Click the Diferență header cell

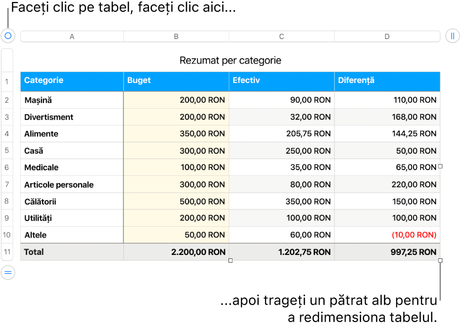(x=387, y=82)
